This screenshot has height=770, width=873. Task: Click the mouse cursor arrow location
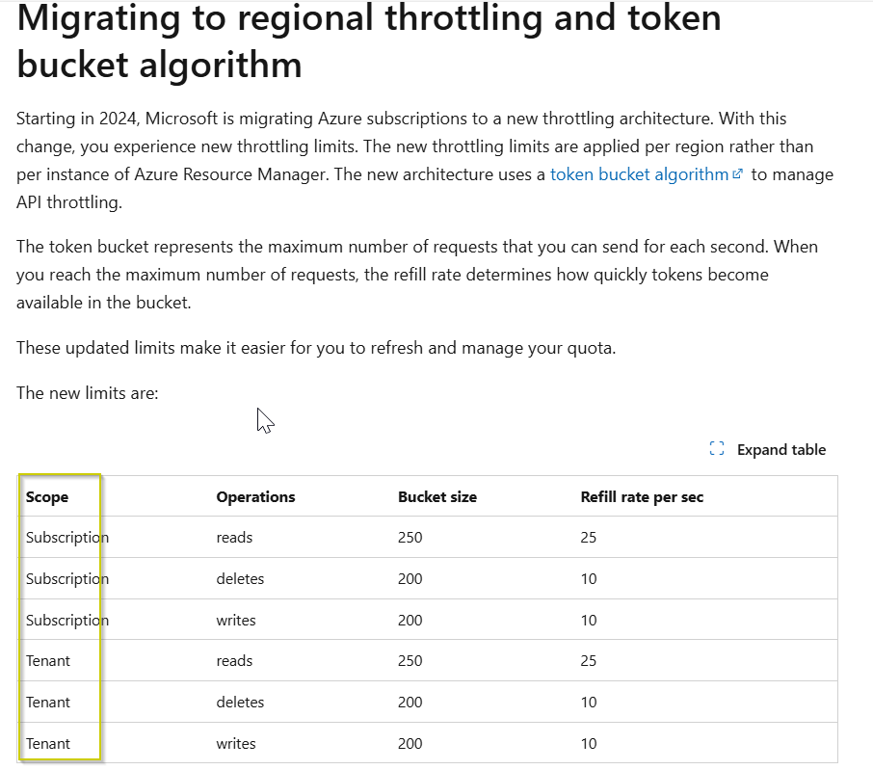click(261, 416)
